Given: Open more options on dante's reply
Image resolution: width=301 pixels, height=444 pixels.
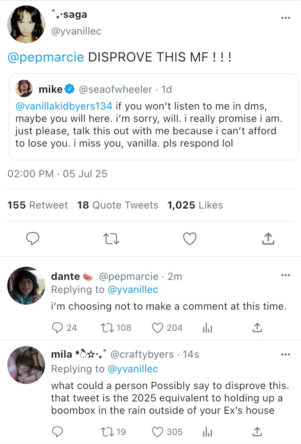Looking at the screenshot, I should 286,275.
